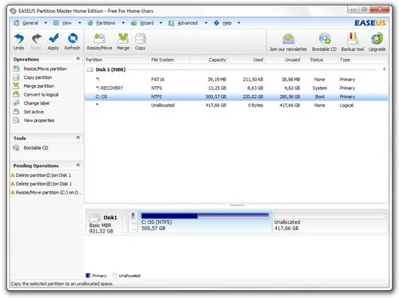Expand the Wizard dropdown arrow
The width and height of the screenshot is (399, 298).
click(160, 23)
